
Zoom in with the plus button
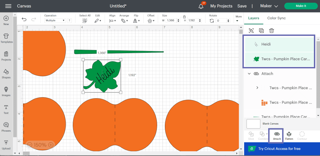[51, 145]
